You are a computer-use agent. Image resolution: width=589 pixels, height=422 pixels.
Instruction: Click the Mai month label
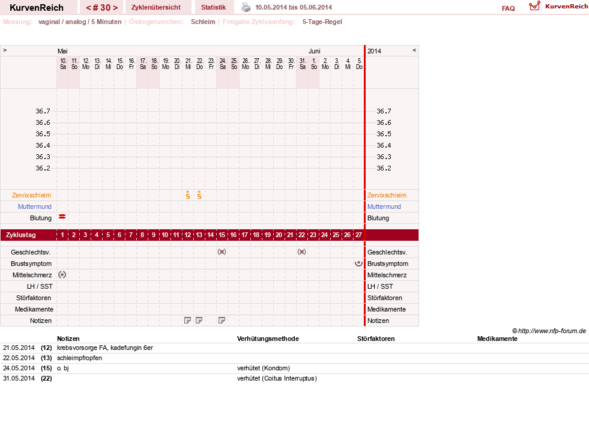(62, 51)
